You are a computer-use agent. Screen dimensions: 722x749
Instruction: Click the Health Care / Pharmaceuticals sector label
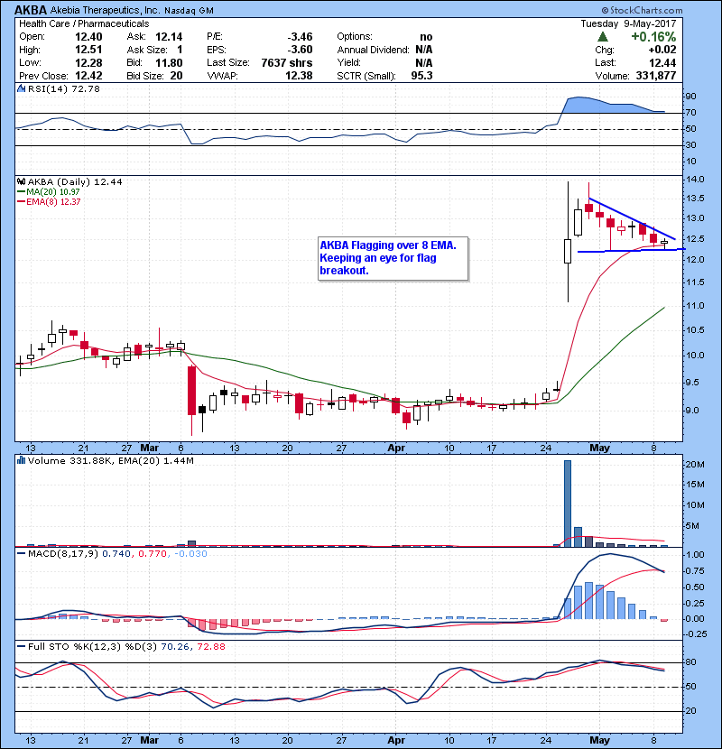tap(84, 23)
